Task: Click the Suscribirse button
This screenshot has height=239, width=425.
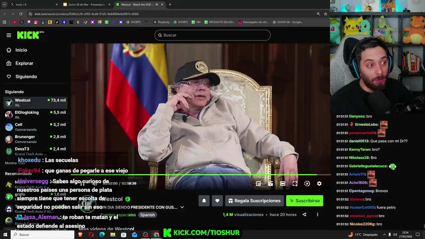Action: [x=304, y=201]
